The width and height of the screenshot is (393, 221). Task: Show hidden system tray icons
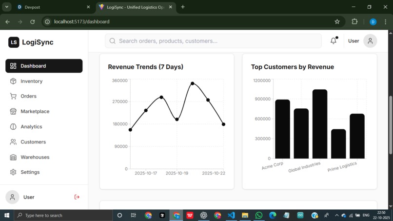coord(336,215)
